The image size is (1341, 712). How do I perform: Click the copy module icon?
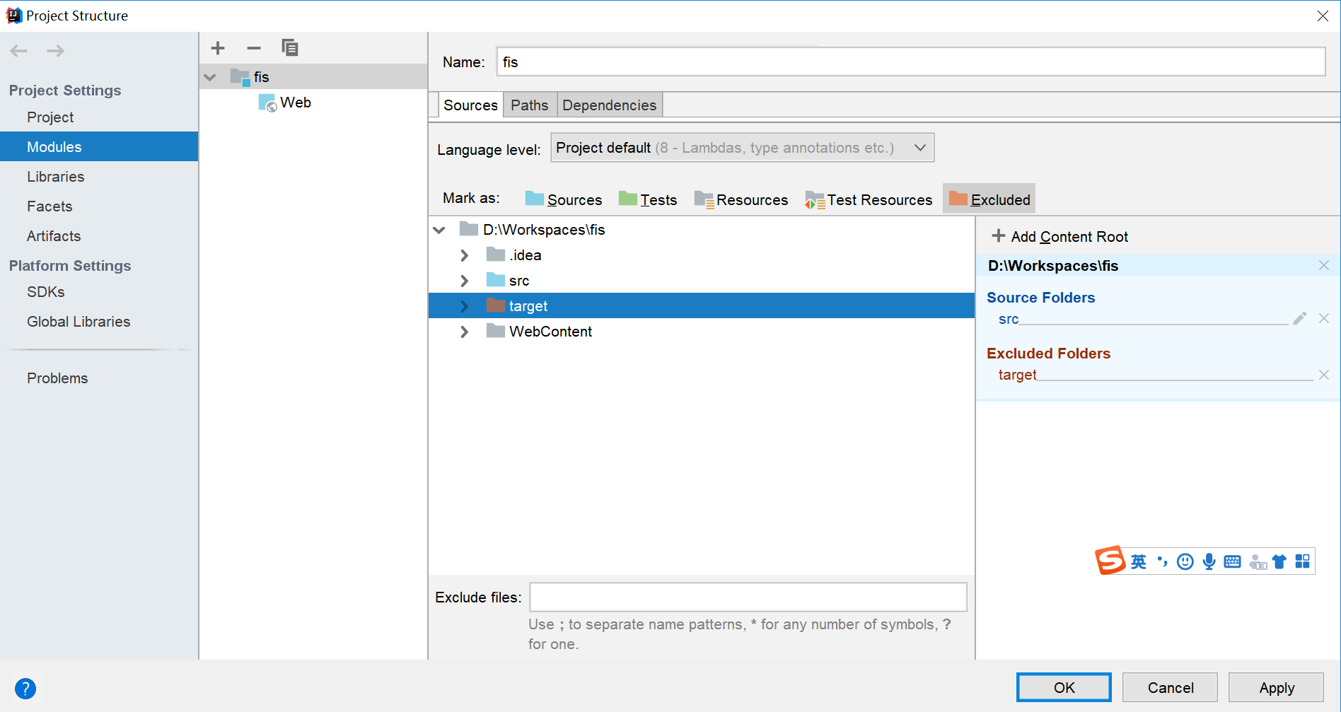tap(290, 48)
